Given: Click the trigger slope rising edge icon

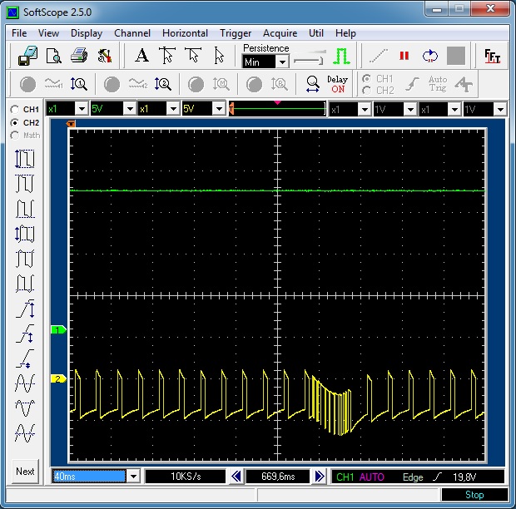Looking at the screenshot, I should click(x=437, y=477).
